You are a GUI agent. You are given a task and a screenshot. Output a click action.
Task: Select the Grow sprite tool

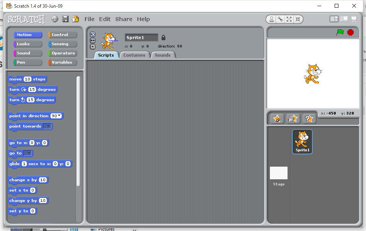click(289, 19)
